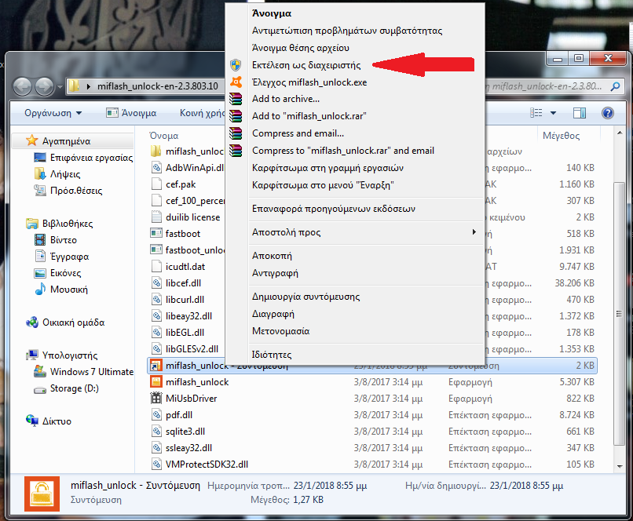Click the change view icon in toolbar

click(536, 113)
